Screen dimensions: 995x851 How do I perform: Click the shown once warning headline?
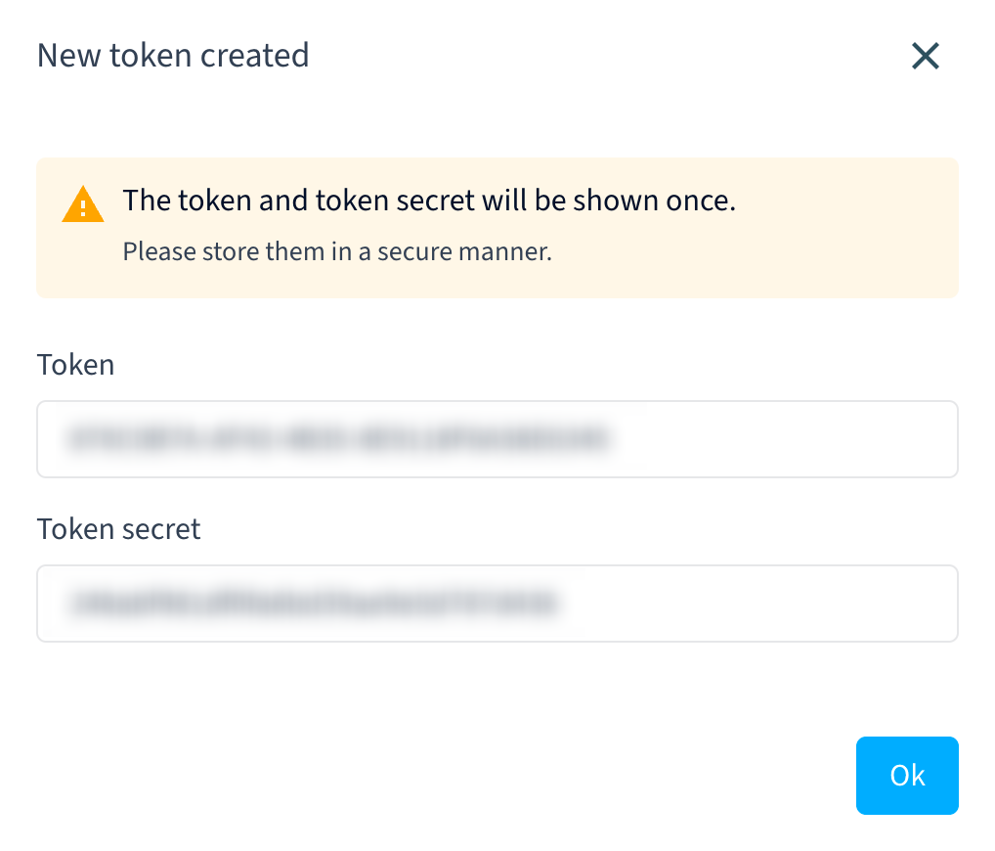tap(429, 201)
